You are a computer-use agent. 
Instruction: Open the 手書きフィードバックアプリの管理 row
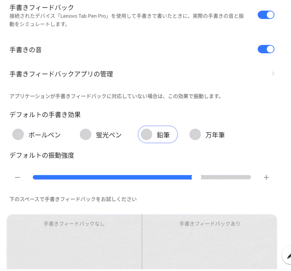pyautogui.click(x=142, y=74)
